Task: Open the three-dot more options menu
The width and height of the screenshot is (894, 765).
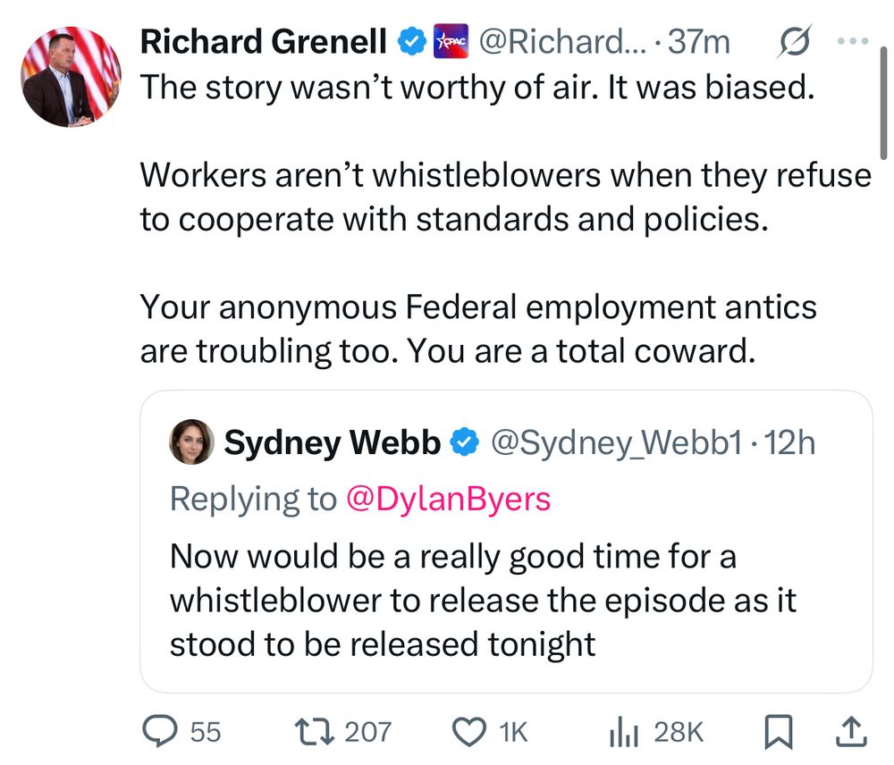Action: tap(854, 39)
